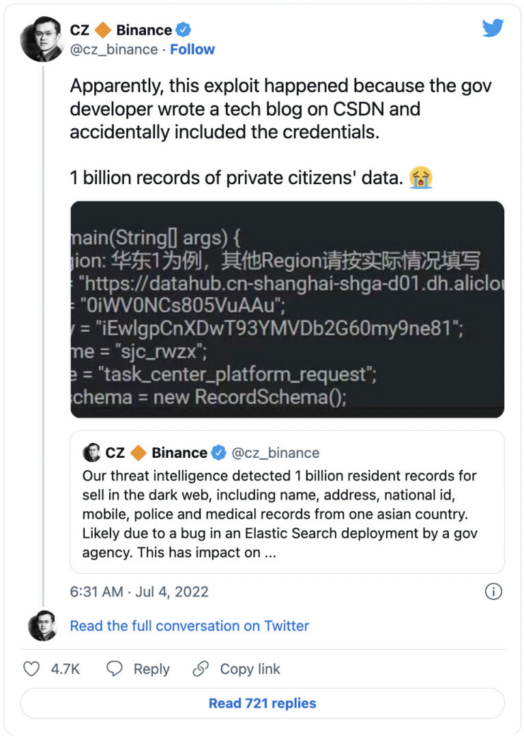The width and height of the screenshot is (524, 741).
Task: Click the CZ Binance display name
Action: 121,30
